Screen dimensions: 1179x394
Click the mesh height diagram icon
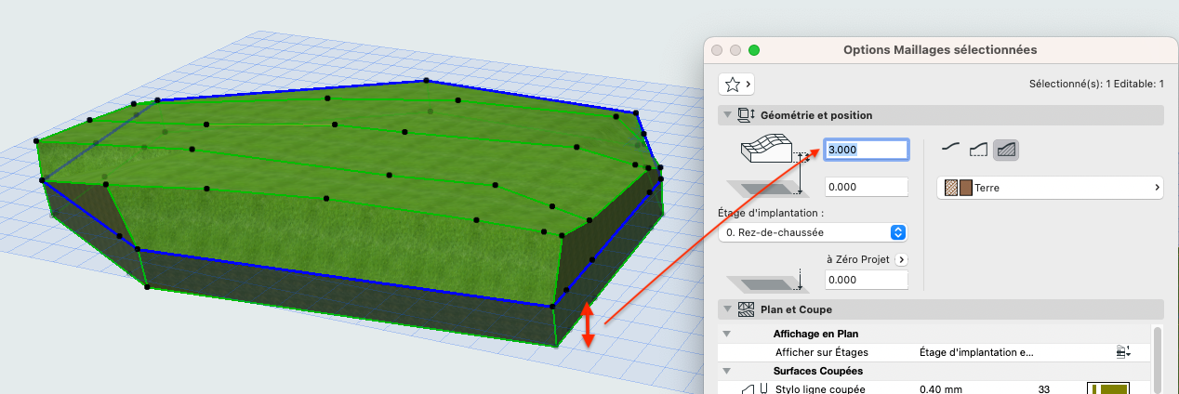(x=768, y=150)
